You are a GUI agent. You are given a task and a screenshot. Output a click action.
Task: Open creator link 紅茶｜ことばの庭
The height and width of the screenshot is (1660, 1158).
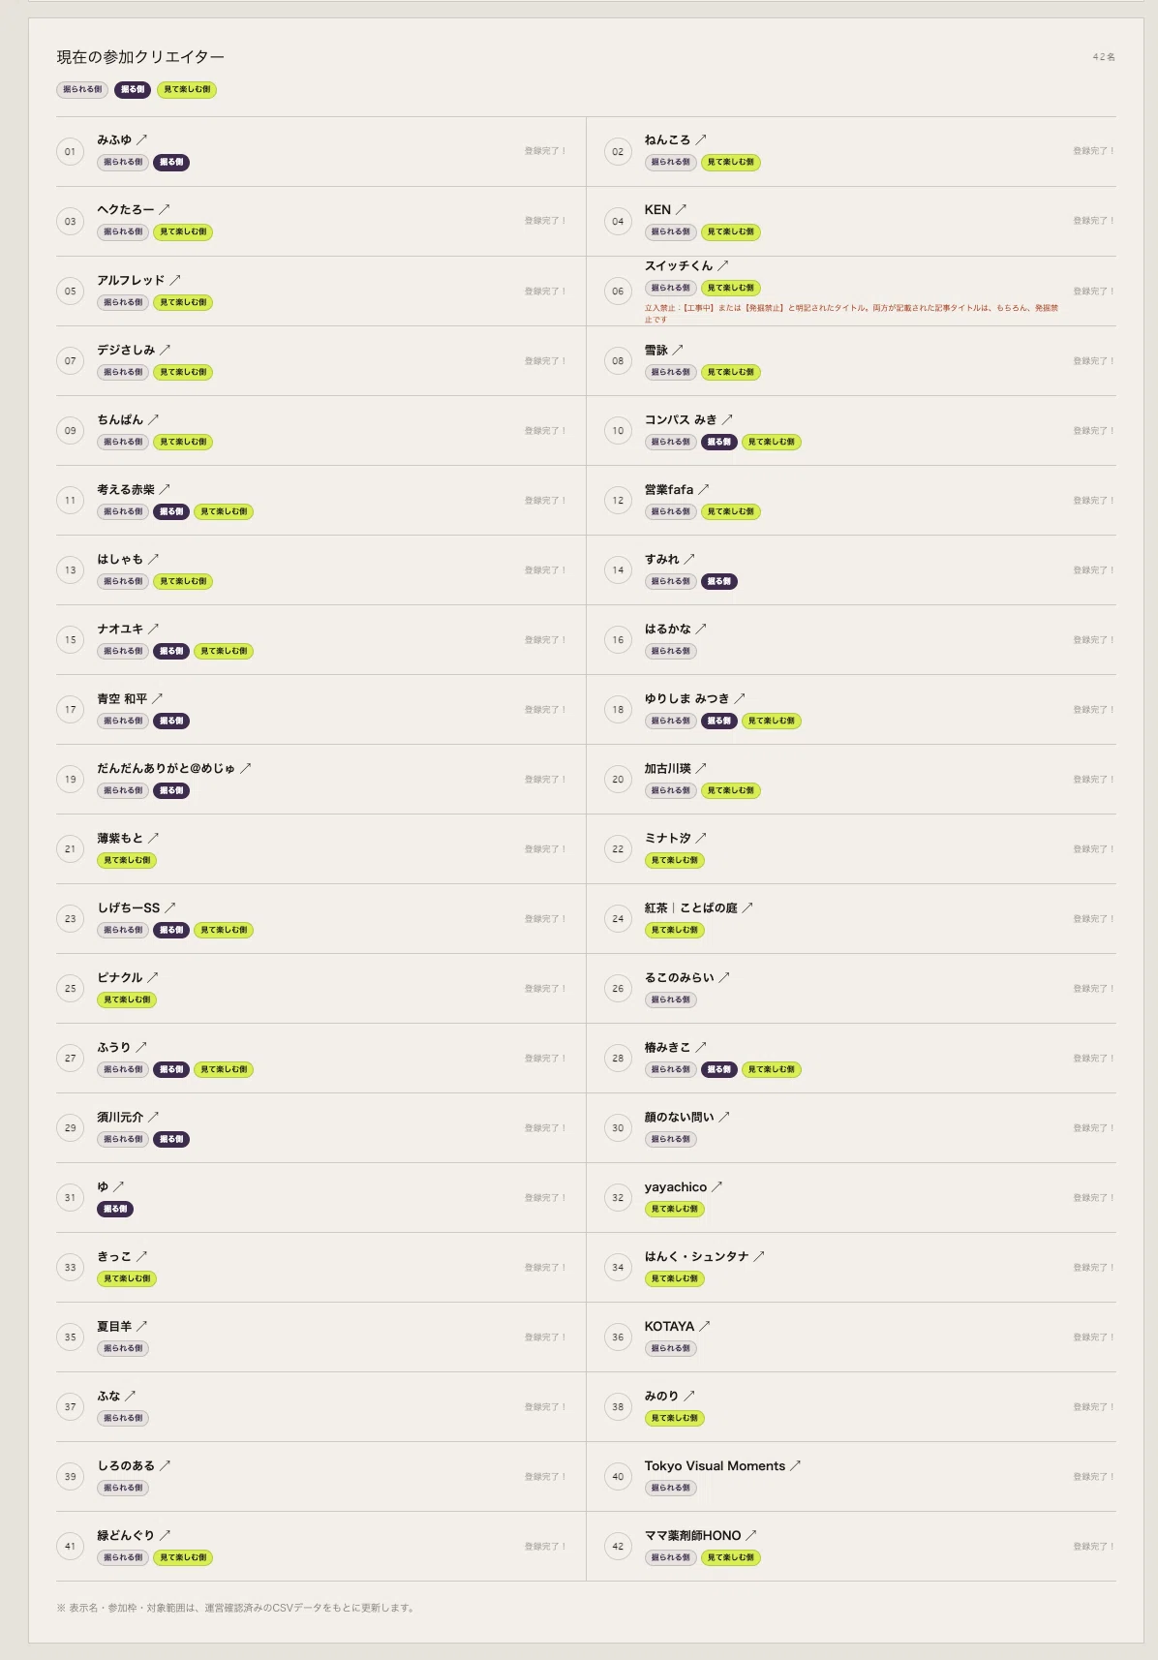point(691,907)
